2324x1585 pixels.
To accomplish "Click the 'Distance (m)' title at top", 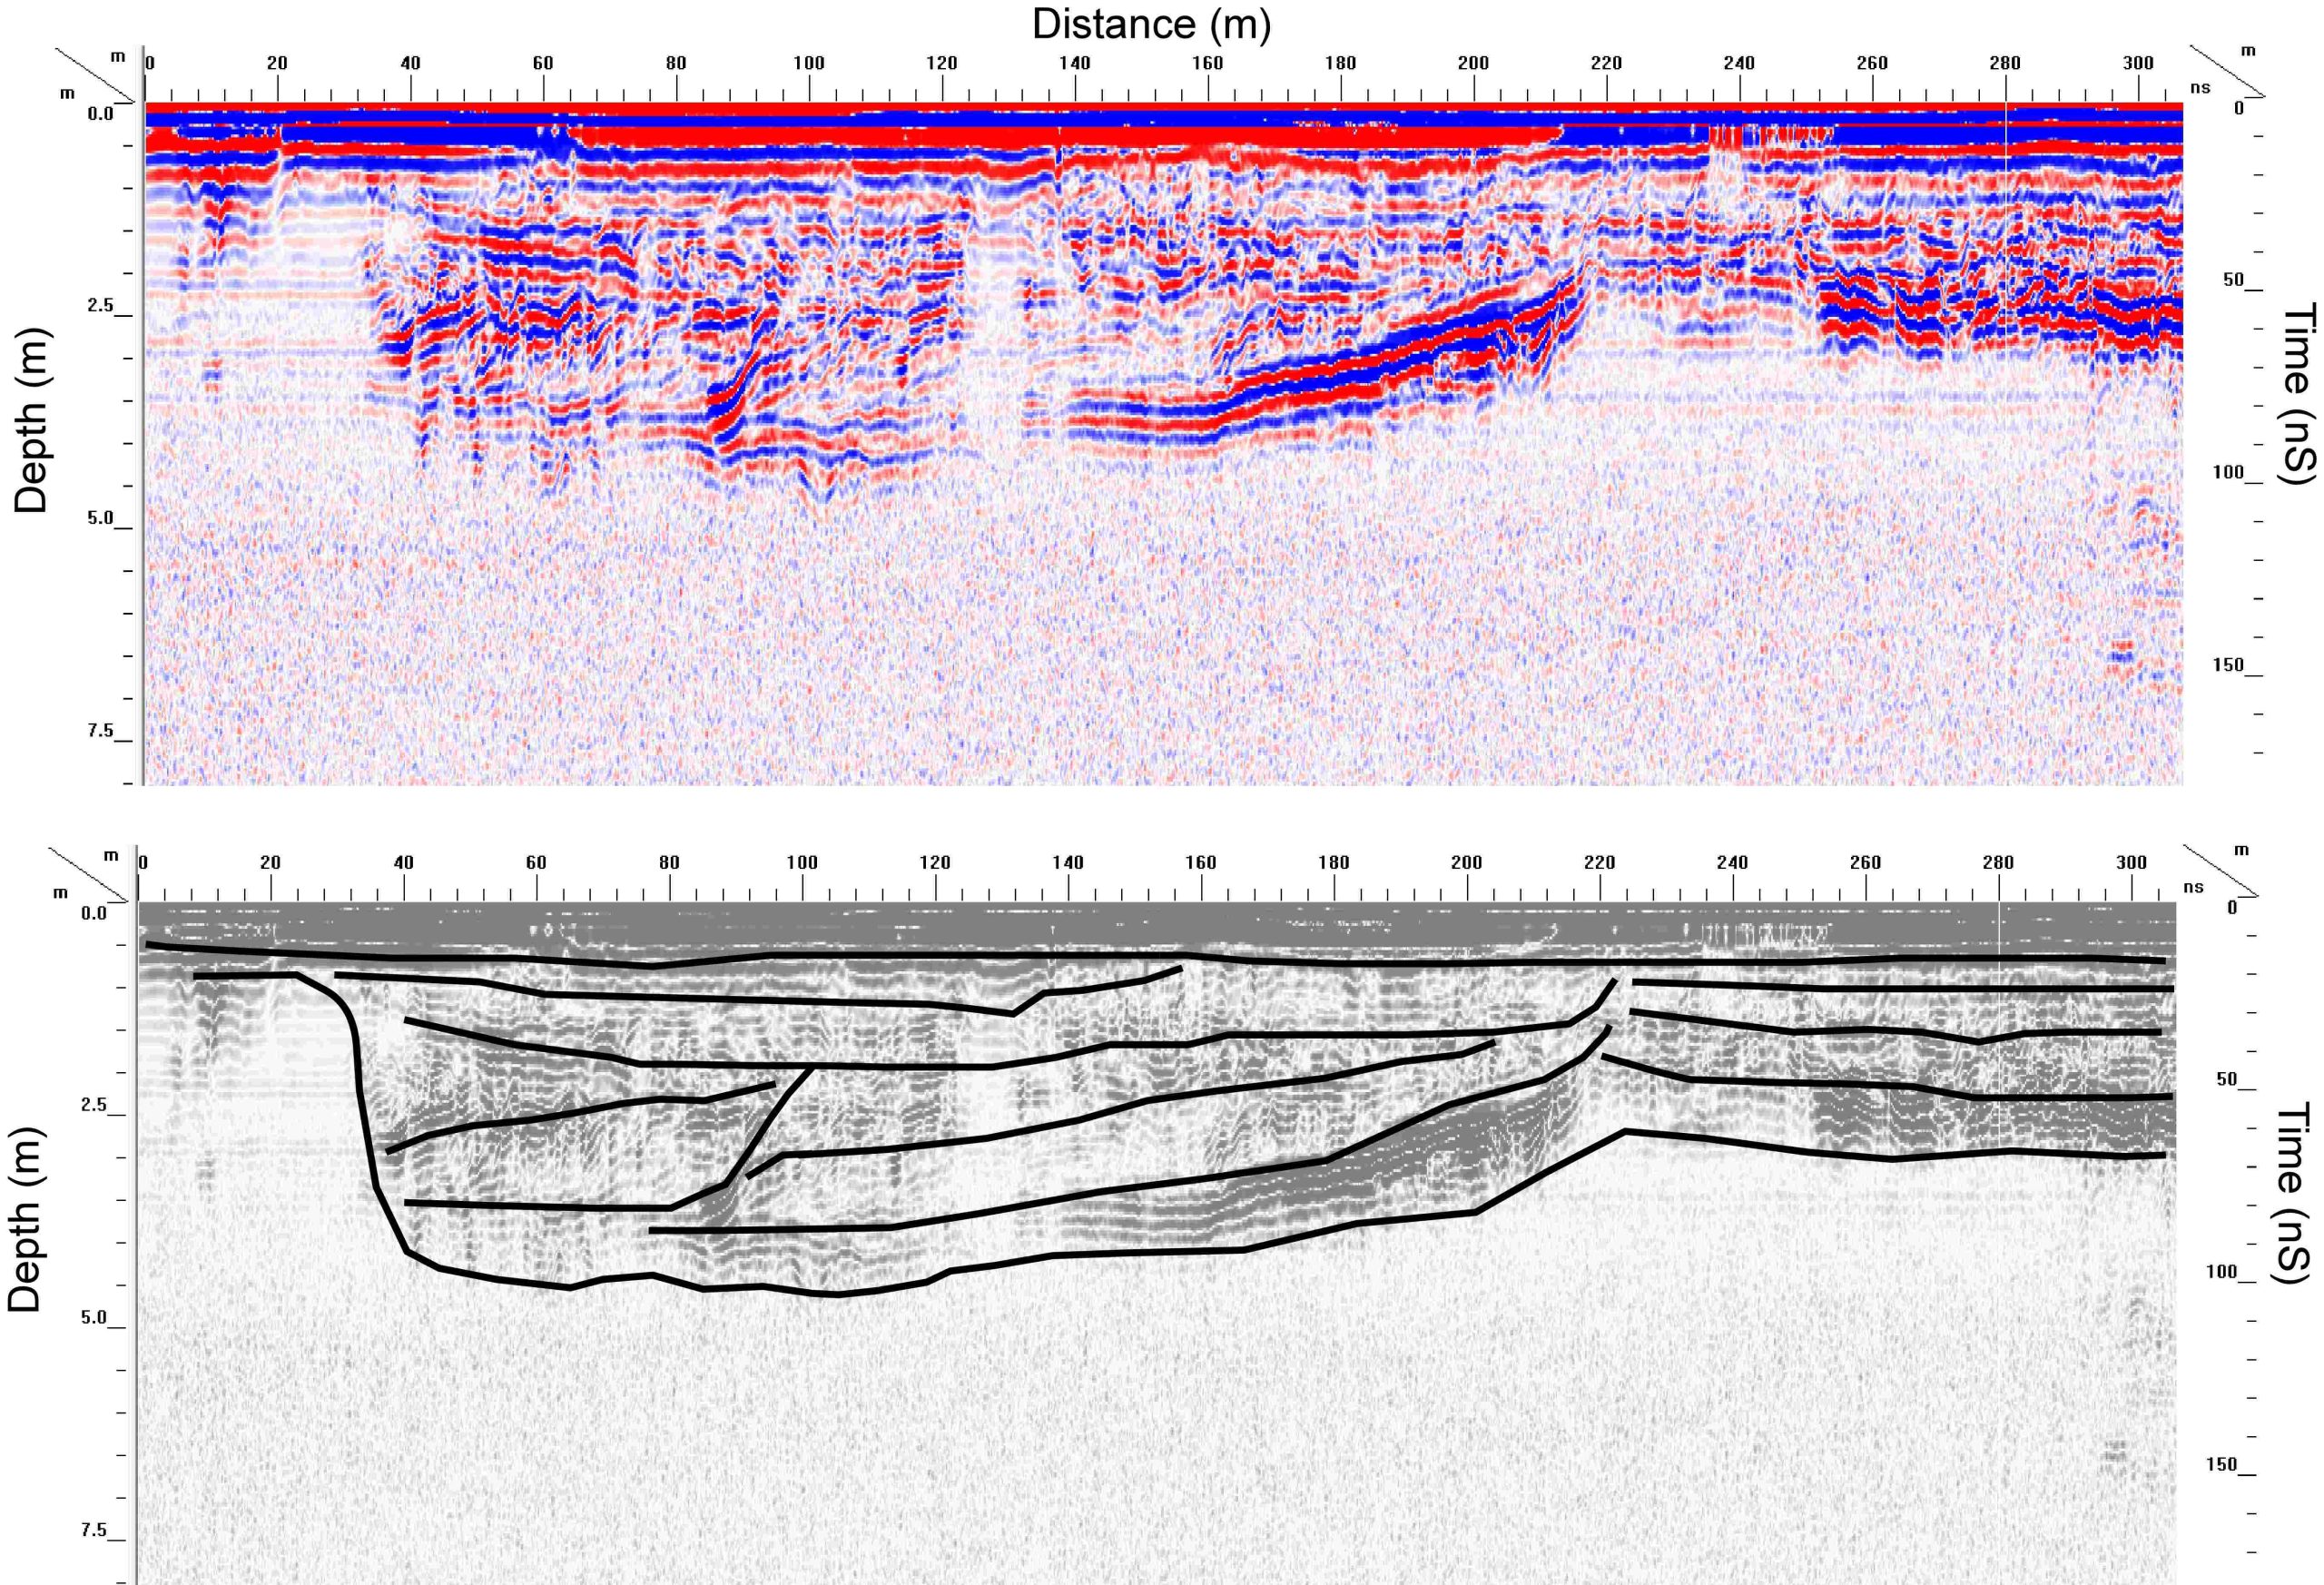I will coord(1151,25).
